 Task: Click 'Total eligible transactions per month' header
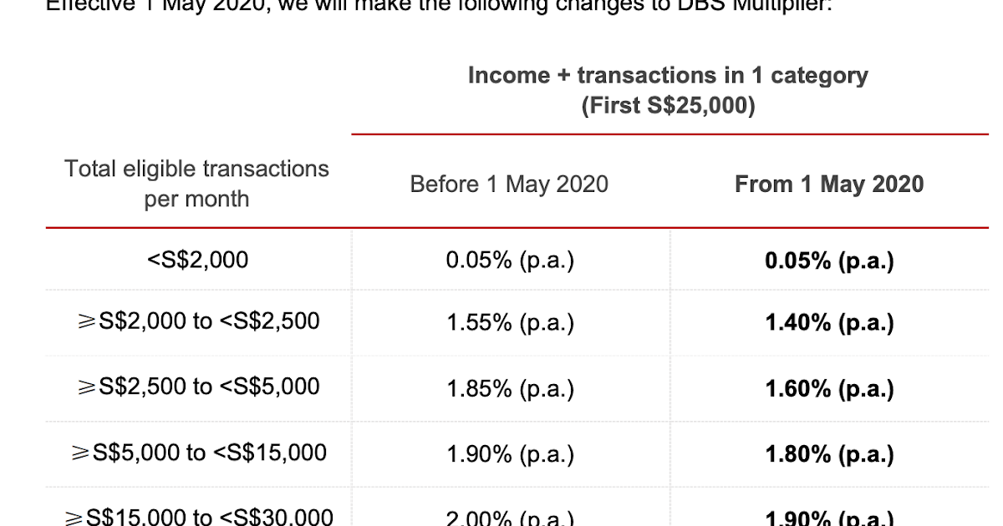click(x=197, y=184)
